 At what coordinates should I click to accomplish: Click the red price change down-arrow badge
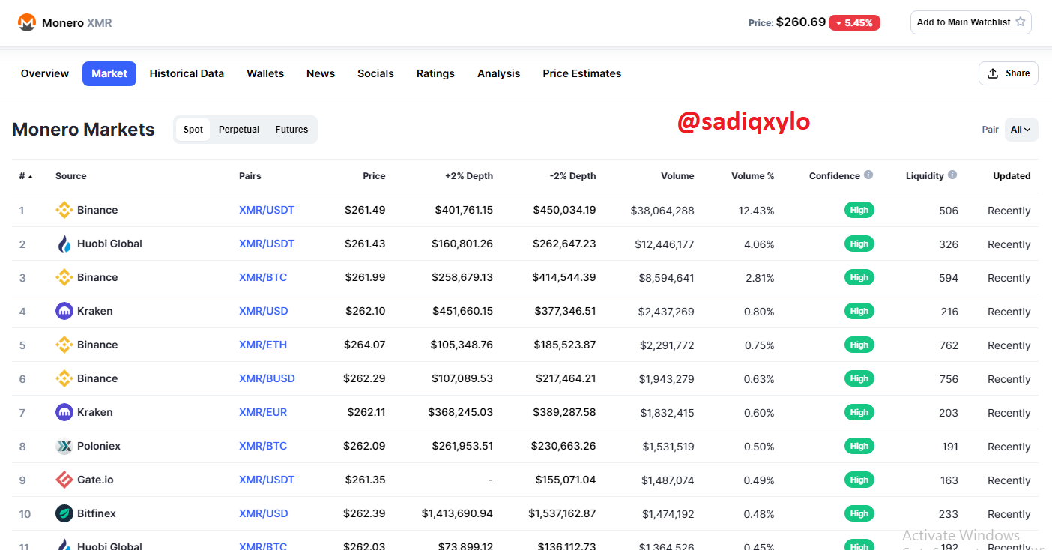pos(854,23)
